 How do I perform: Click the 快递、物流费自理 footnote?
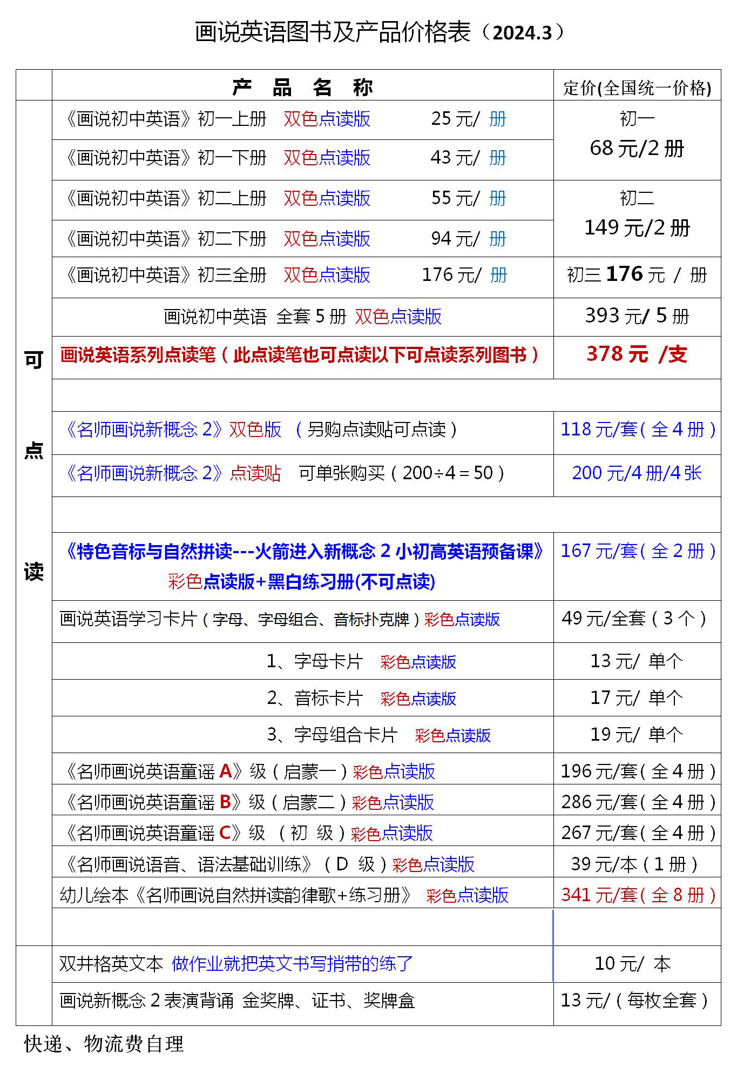pos(104,1044)
